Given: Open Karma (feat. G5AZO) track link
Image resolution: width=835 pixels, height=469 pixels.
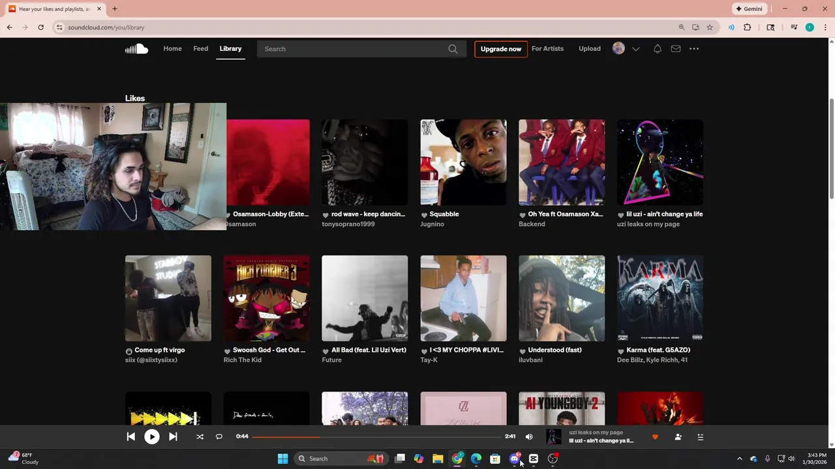Looking at the screenshot, I should [x=658, y=350].
